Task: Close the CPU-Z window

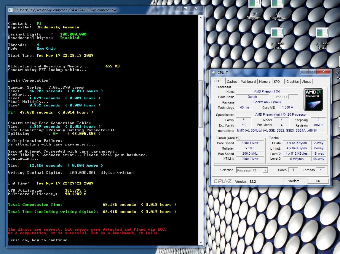Action: click(x=323, y=72)
